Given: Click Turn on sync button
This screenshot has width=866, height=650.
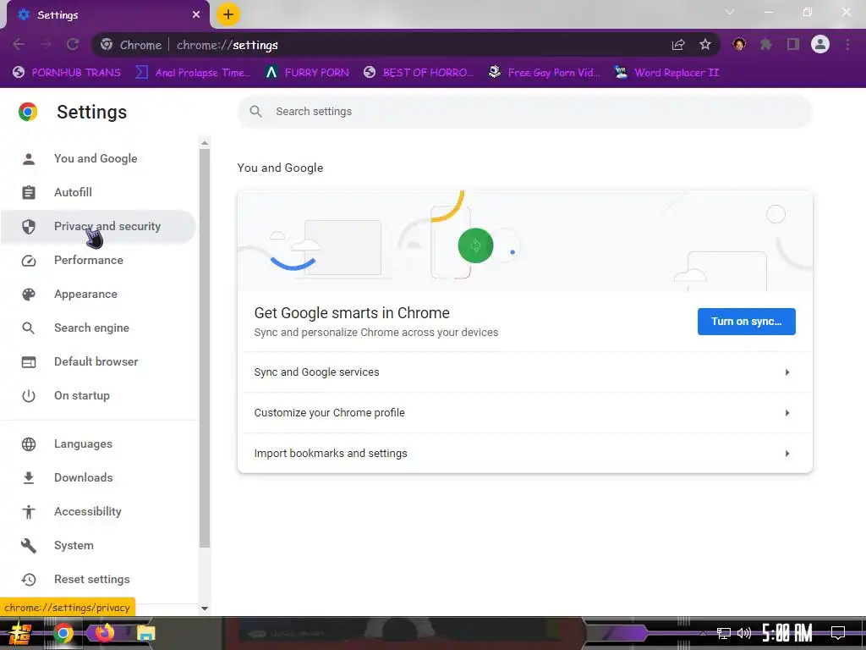Looking at the screenshot, I should pyautogui.click(x=746, y=322).
